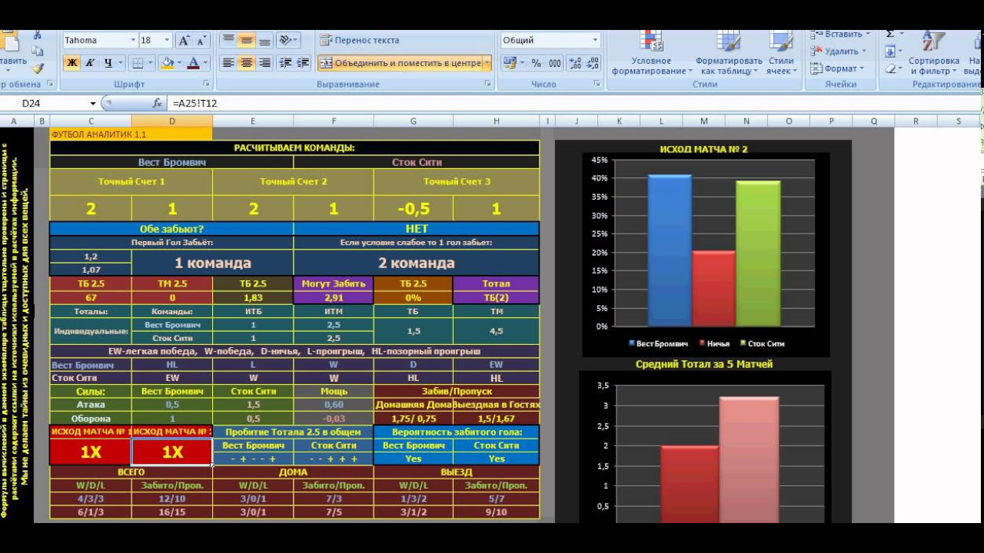This screenshot has width=984, height=553.
Task: Click blue Вест Бромвич chart bar
Action: pyautogui.click(x=669, y=250)
